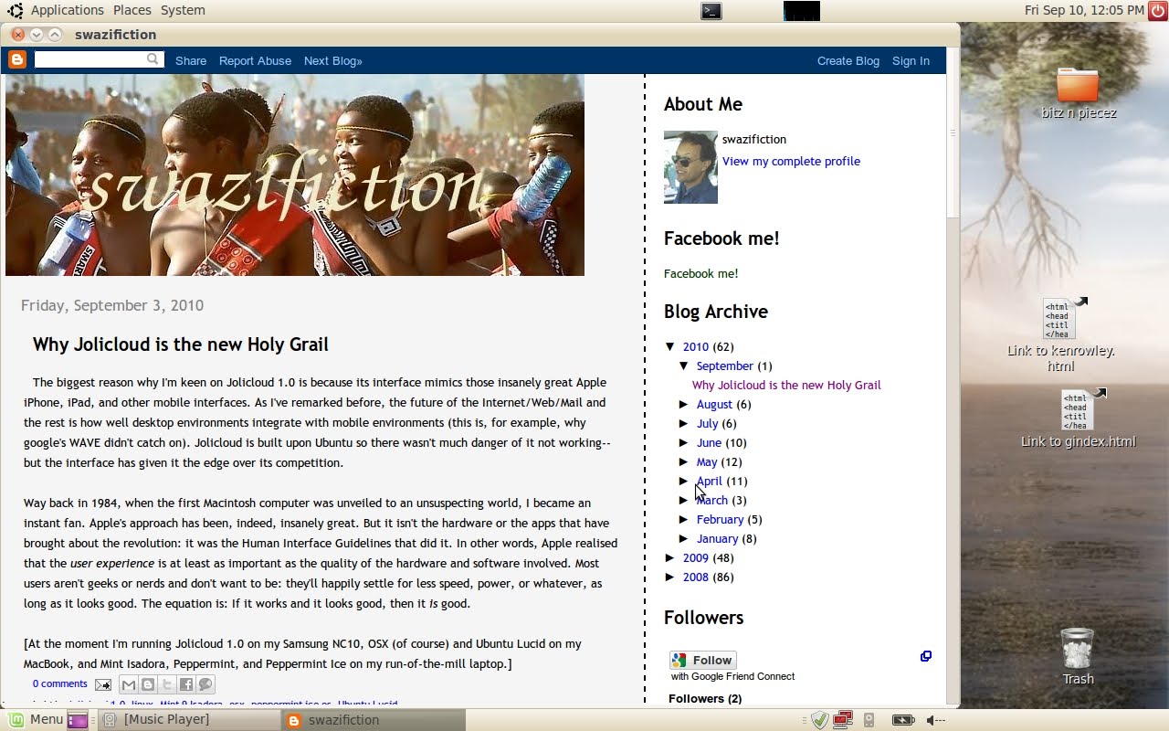This screenshot has height=731, width=1169.
Task: Click the network connection tray icon
Action: (842, 720)
